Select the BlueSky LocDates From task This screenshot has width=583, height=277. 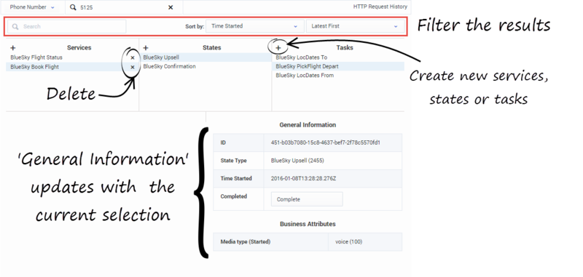[305, 76]
